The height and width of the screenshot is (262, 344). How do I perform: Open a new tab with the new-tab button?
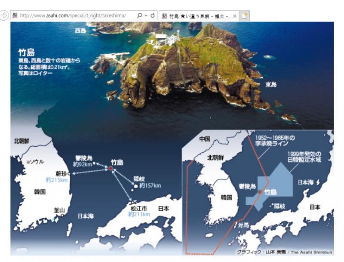pos(244,16)
